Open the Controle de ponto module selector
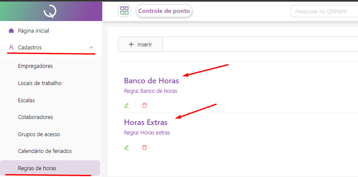 164,11
